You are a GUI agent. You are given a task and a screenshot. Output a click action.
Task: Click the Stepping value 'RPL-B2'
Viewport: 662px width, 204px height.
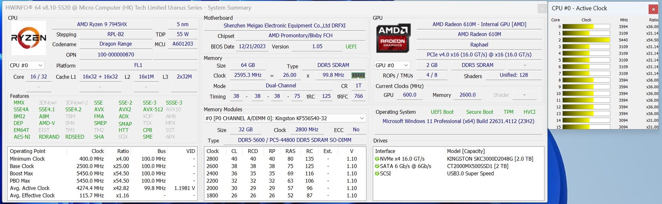click(116, 34)
